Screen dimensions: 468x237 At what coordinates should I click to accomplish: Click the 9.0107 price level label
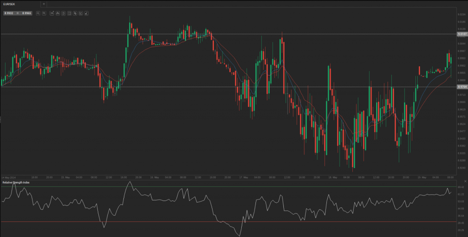(x=462, y=34)
